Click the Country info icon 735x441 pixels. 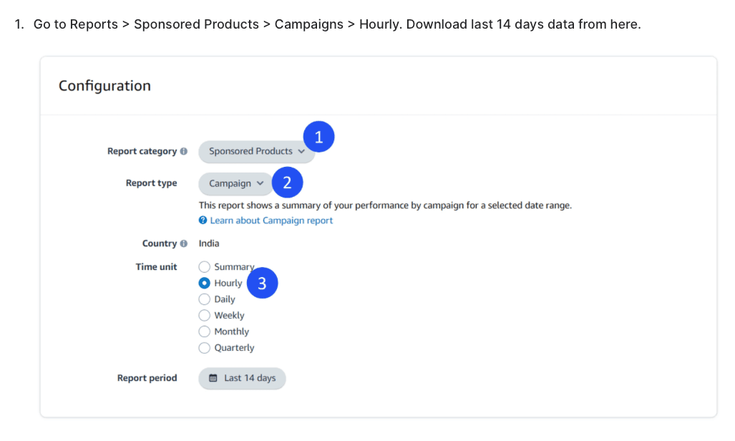click(184, 243)
